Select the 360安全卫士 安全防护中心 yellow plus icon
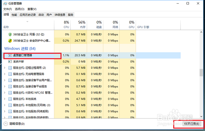The image size is (205, 131). pos(10,41)
